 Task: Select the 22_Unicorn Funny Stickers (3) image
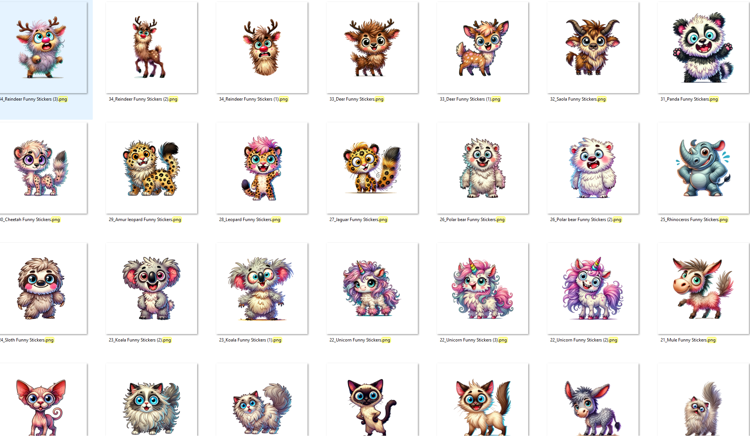(483, 288)
